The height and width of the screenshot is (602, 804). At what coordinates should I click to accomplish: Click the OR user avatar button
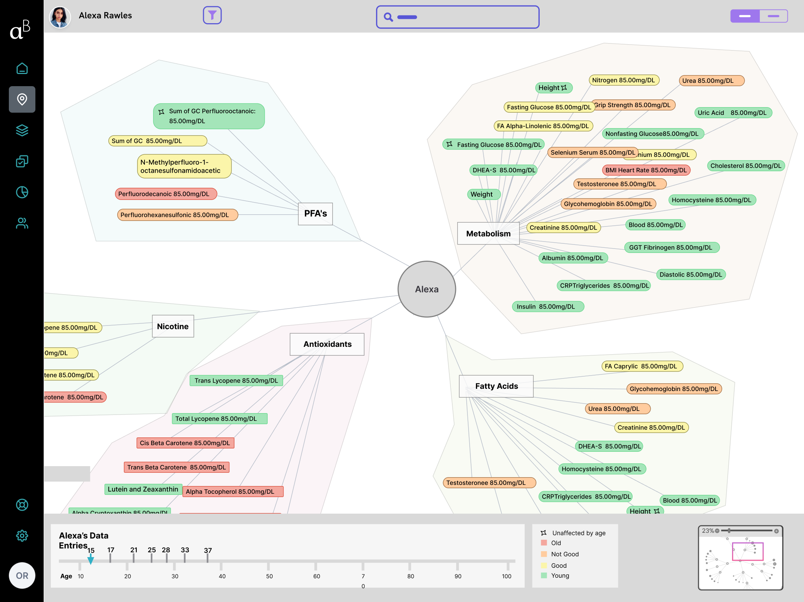coord(22,575)
